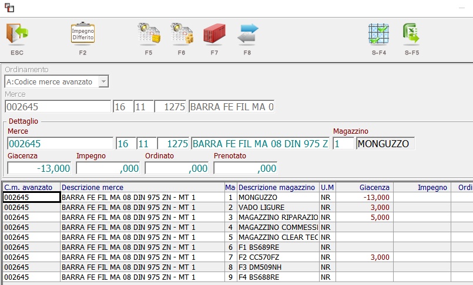Click Giacenza 3,000 in the VADO LIGURE row
Image resolution: width=473 pixels, height=285 pixels.
point(364,208)
